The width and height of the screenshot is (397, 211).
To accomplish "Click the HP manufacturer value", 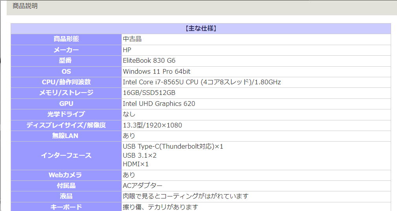I will [127, 50].
